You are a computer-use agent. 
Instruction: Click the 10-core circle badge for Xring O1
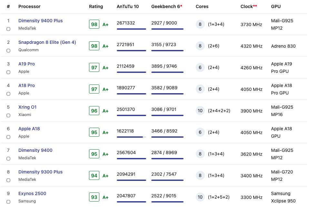coord(200,111)
